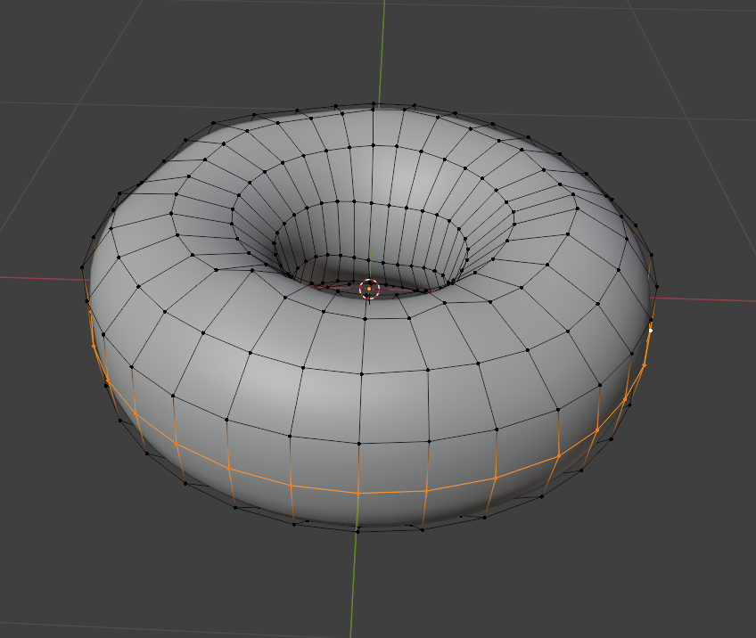The width and height of the screenshot is (756, 638).
Task: Select the white active vertex on the torus's right edge
Action: click(x=650, y=330)
